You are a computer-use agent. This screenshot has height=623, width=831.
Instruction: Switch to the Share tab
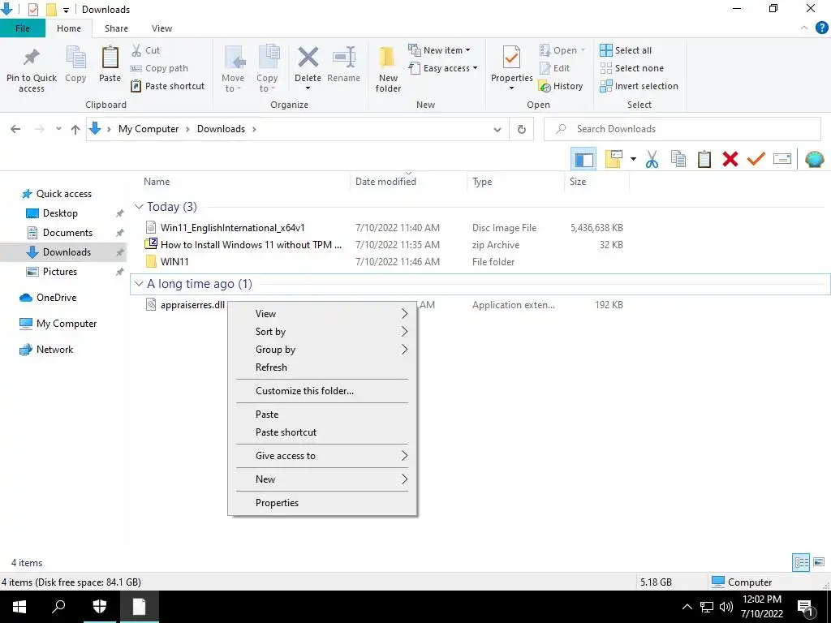[x=116, y=28]
